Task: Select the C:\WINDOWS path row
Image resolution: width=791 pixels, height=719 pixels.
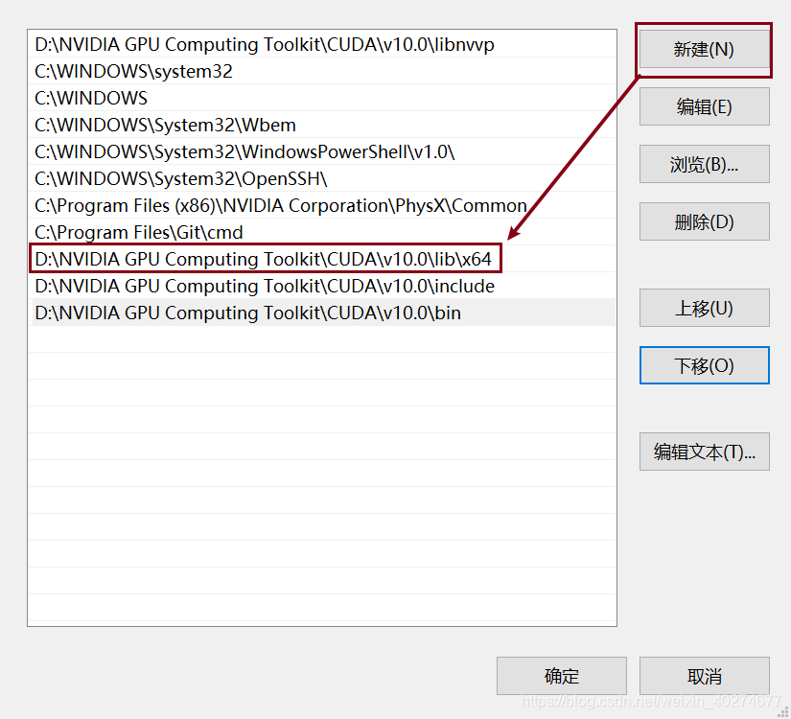Action: pos(322,98)
